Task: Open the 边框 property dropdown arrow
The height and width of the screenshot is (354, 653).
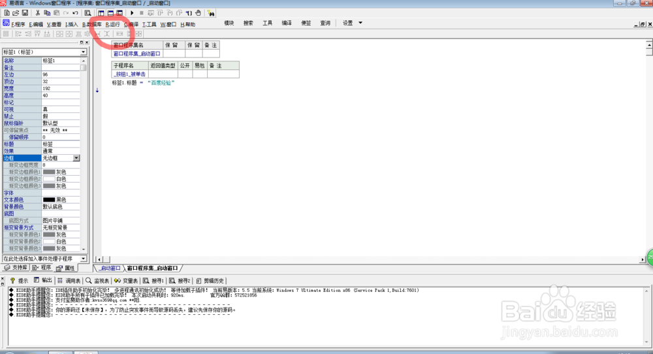Action: (76, 158)
